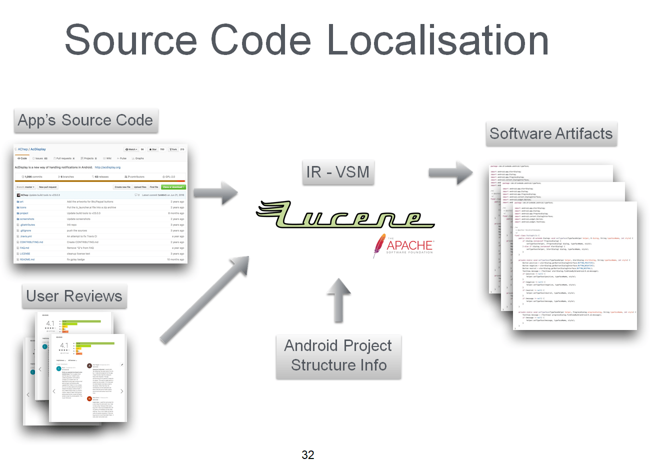This screenshot has height=469, width=650.
Task: Open the Pull requests tab
Action: point(65,158)
